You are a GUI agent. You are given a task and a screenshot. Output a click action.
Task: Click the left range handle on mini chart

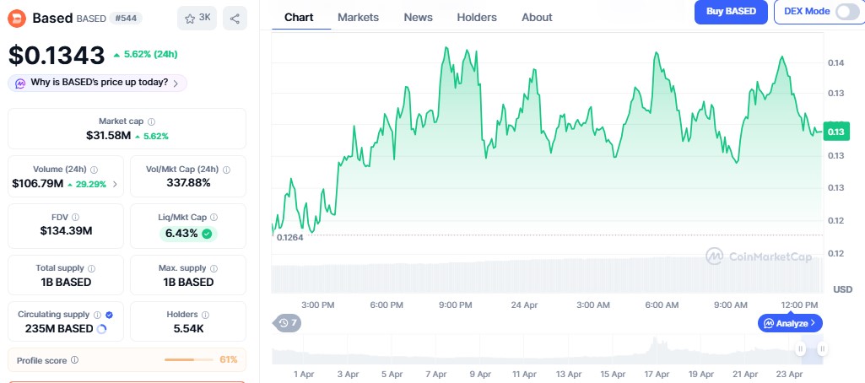[x=801, y=348]
